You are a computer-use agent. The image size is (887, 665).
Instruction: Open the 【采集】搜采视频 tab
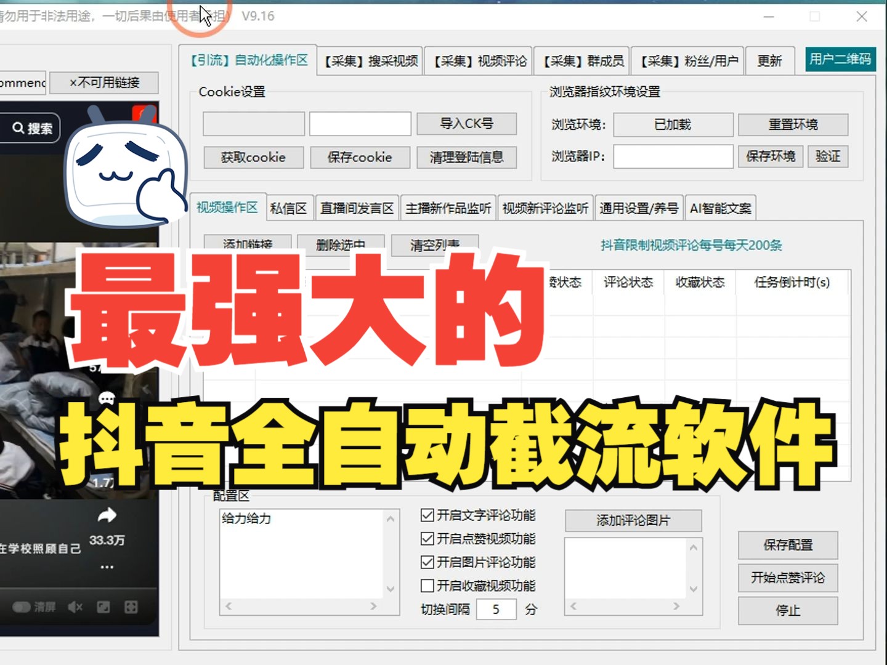click(x=371, y=60)
